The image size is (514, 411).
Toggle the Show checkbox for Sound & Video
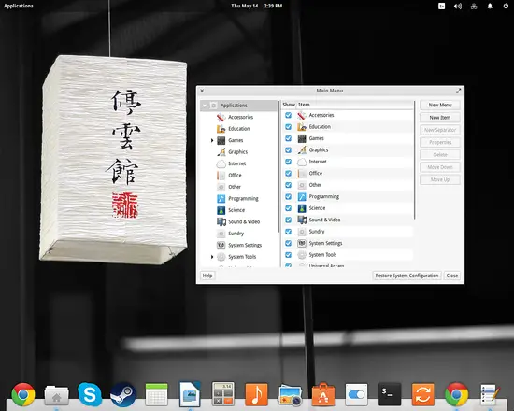pos(288,220)
